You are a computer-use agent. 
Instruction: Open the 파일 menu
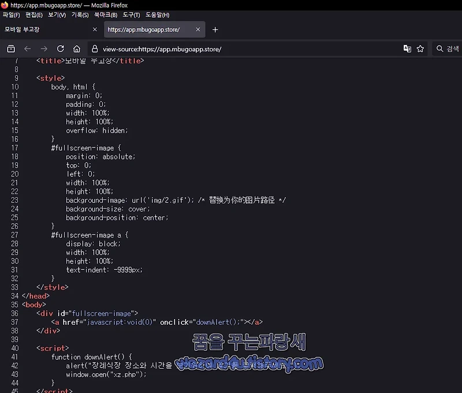coord(10,15)
